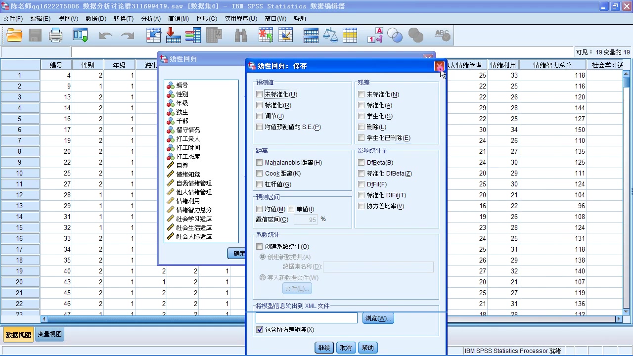Image resolution: width=633 pixels, height=356 pixels.
Task: Click the Select cases icon
Action: 350,35
